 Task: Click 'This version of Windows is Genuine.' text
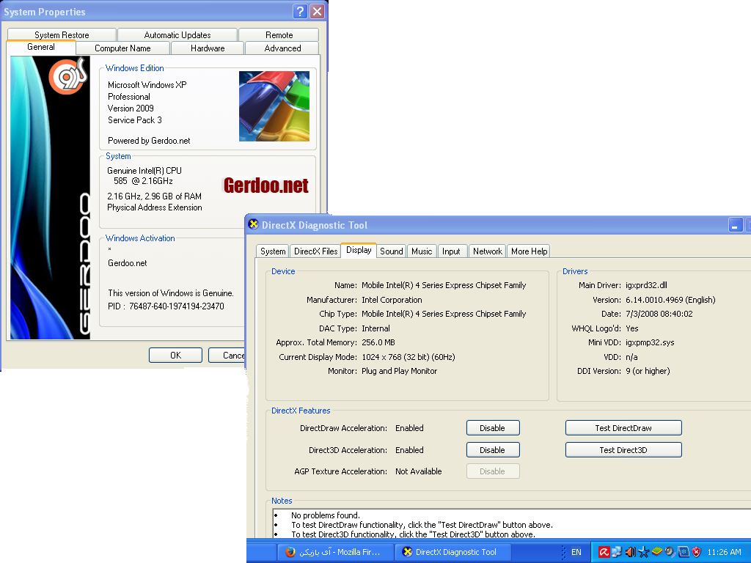tap(171, 293)
